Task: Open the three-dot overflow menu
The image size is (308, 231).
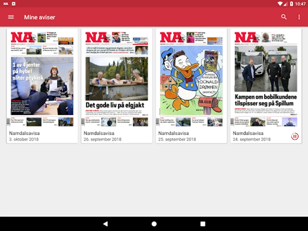Action: click(x=299, y=17)
